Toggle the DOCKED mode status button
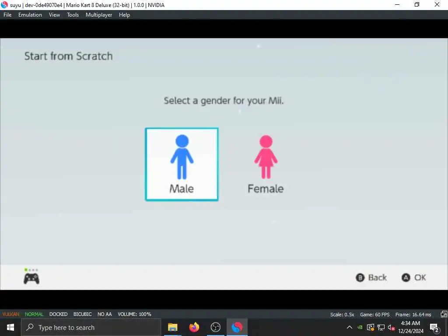The height and width of the screenshot is (336, 448). [58, 314]
